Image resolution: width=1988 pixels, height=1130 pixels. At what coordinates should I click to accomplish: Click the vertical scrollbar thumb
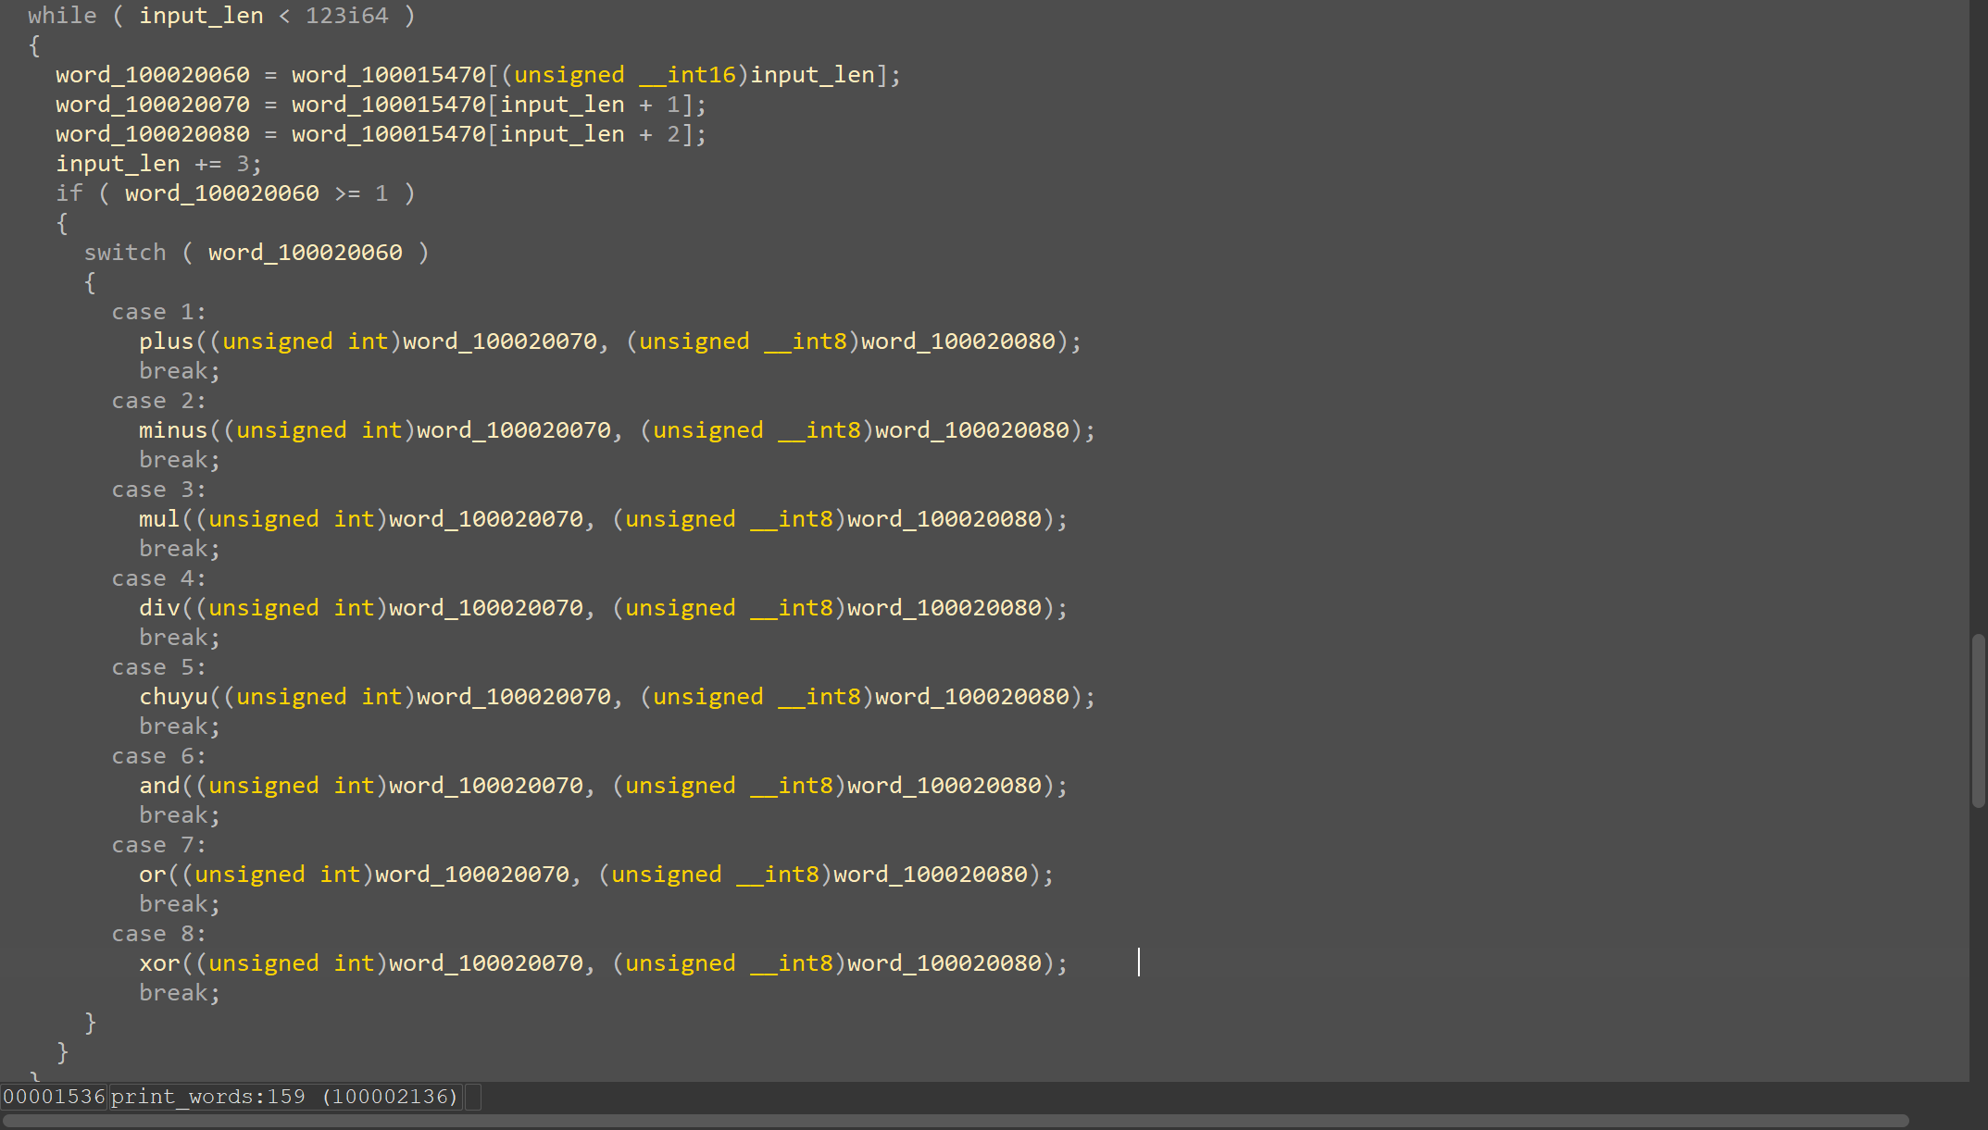(x=1978, y=721)
